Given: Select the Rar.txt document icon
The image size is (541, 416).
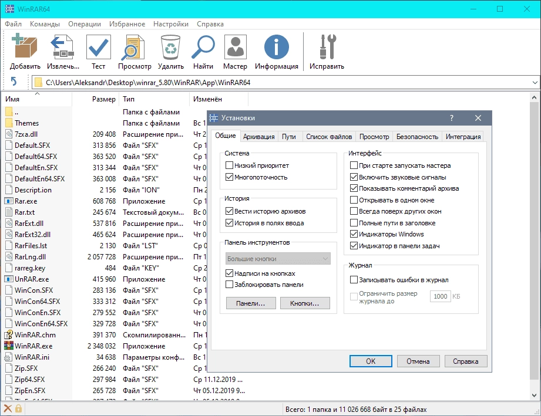Looking at the screenshot, I should [9, 212].
